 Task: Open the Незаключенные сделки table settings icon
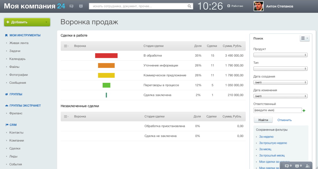[66, 116]
